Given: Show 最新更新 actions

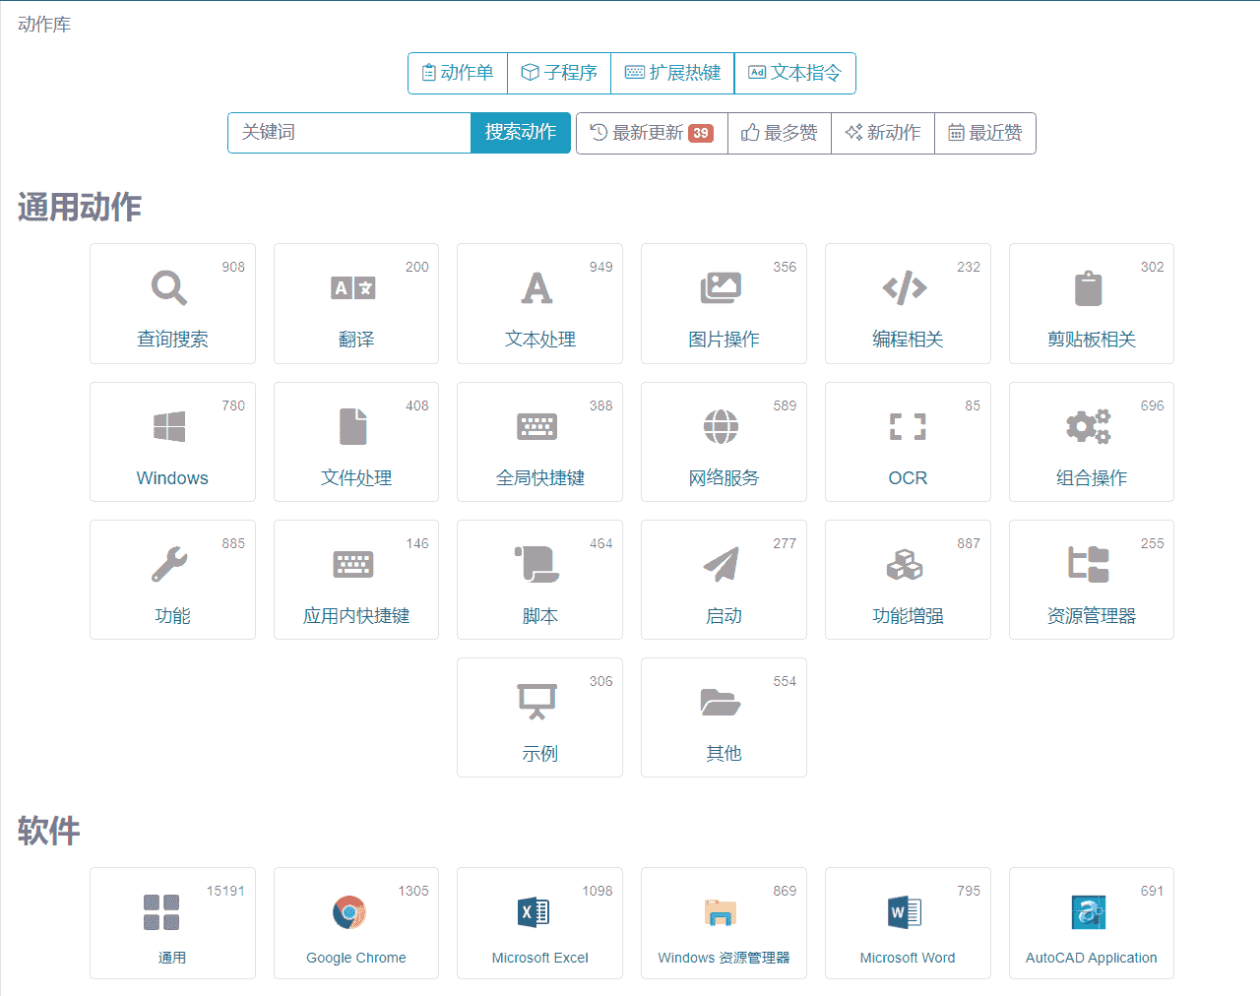Looking at the screenshot, I should [652, 133].
